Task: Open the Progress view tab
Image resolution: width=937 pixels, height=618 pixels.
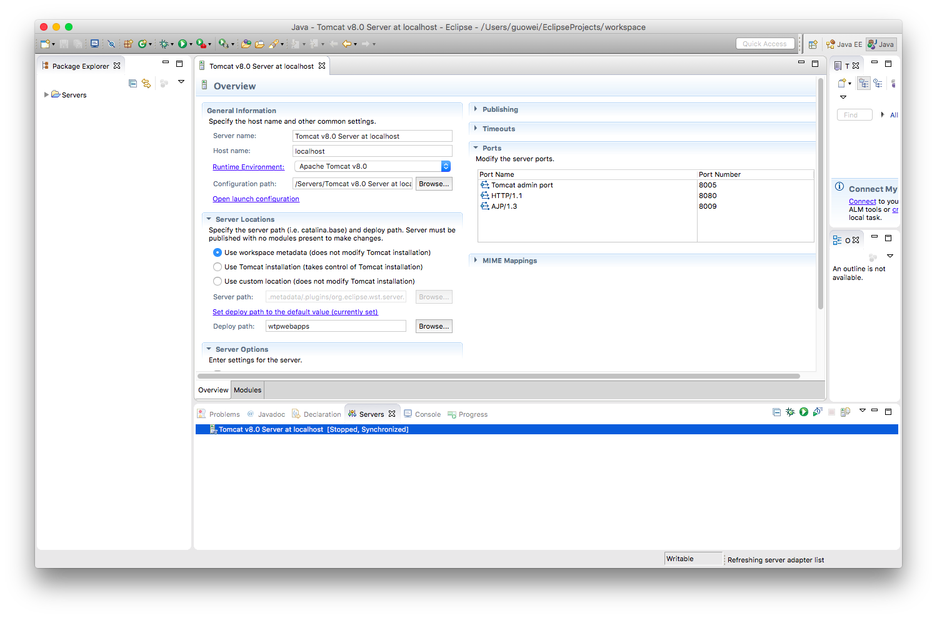Action: 468,414
